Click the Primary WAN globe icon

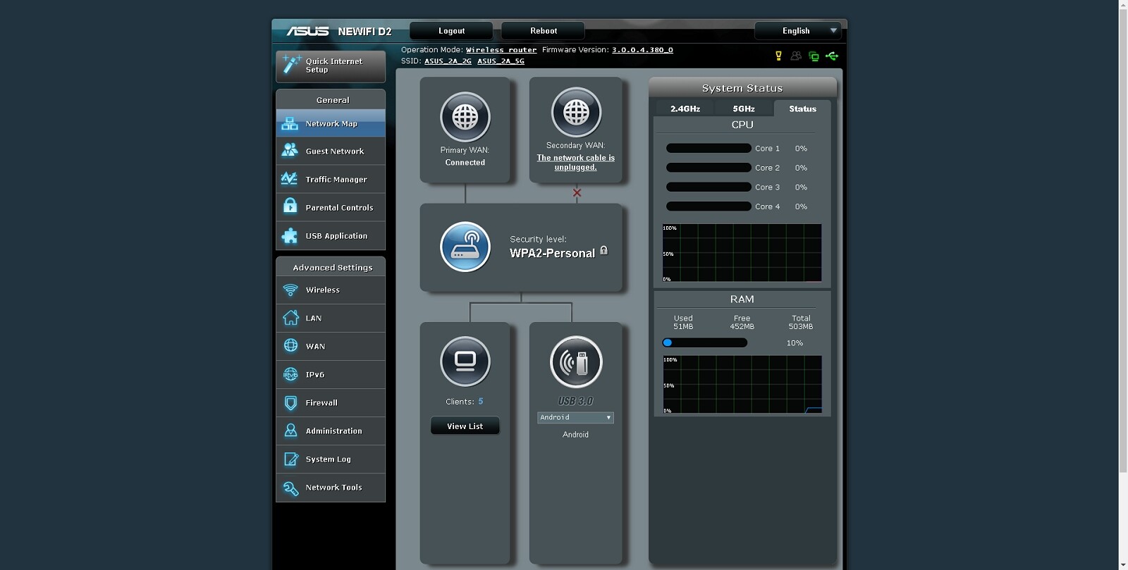[x=465, y=117]
